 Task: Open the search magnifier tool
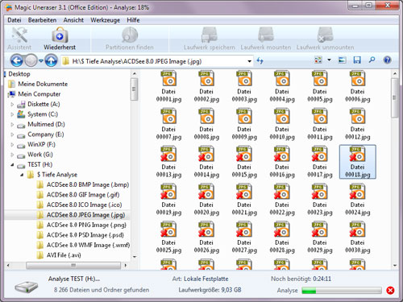coord(372,60)
